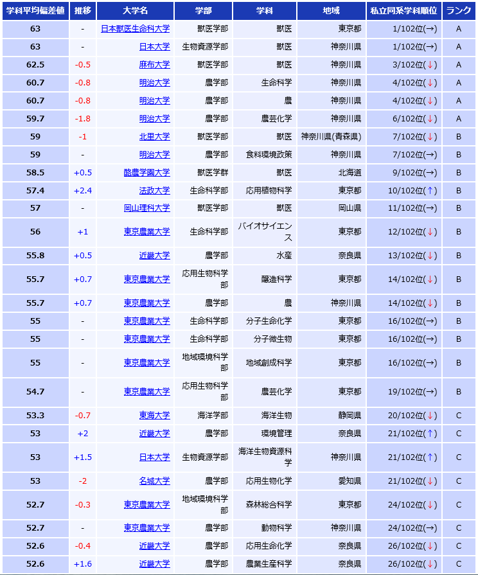Click the 学部 column header
The image size is (478, 575).
tap(203, 11)
